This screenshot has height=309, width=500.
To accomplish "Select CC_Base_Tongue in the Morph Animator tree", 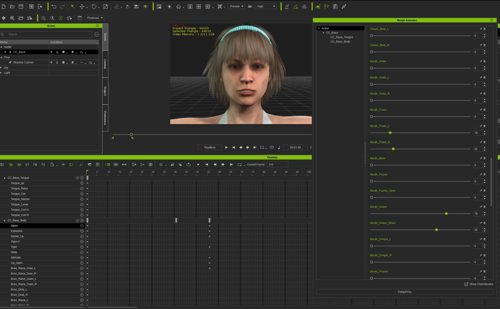I will click(341, 37).
